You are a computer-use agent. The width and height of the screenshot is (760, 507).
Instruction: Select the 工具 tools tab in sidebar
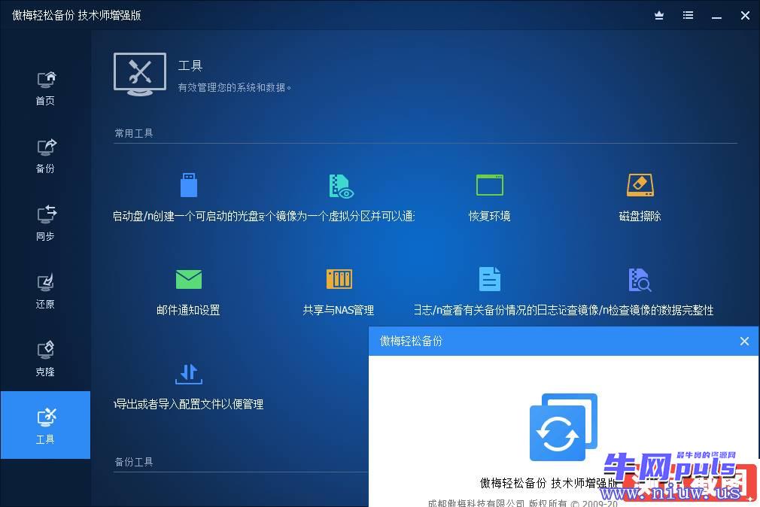(x=46, y=425)
